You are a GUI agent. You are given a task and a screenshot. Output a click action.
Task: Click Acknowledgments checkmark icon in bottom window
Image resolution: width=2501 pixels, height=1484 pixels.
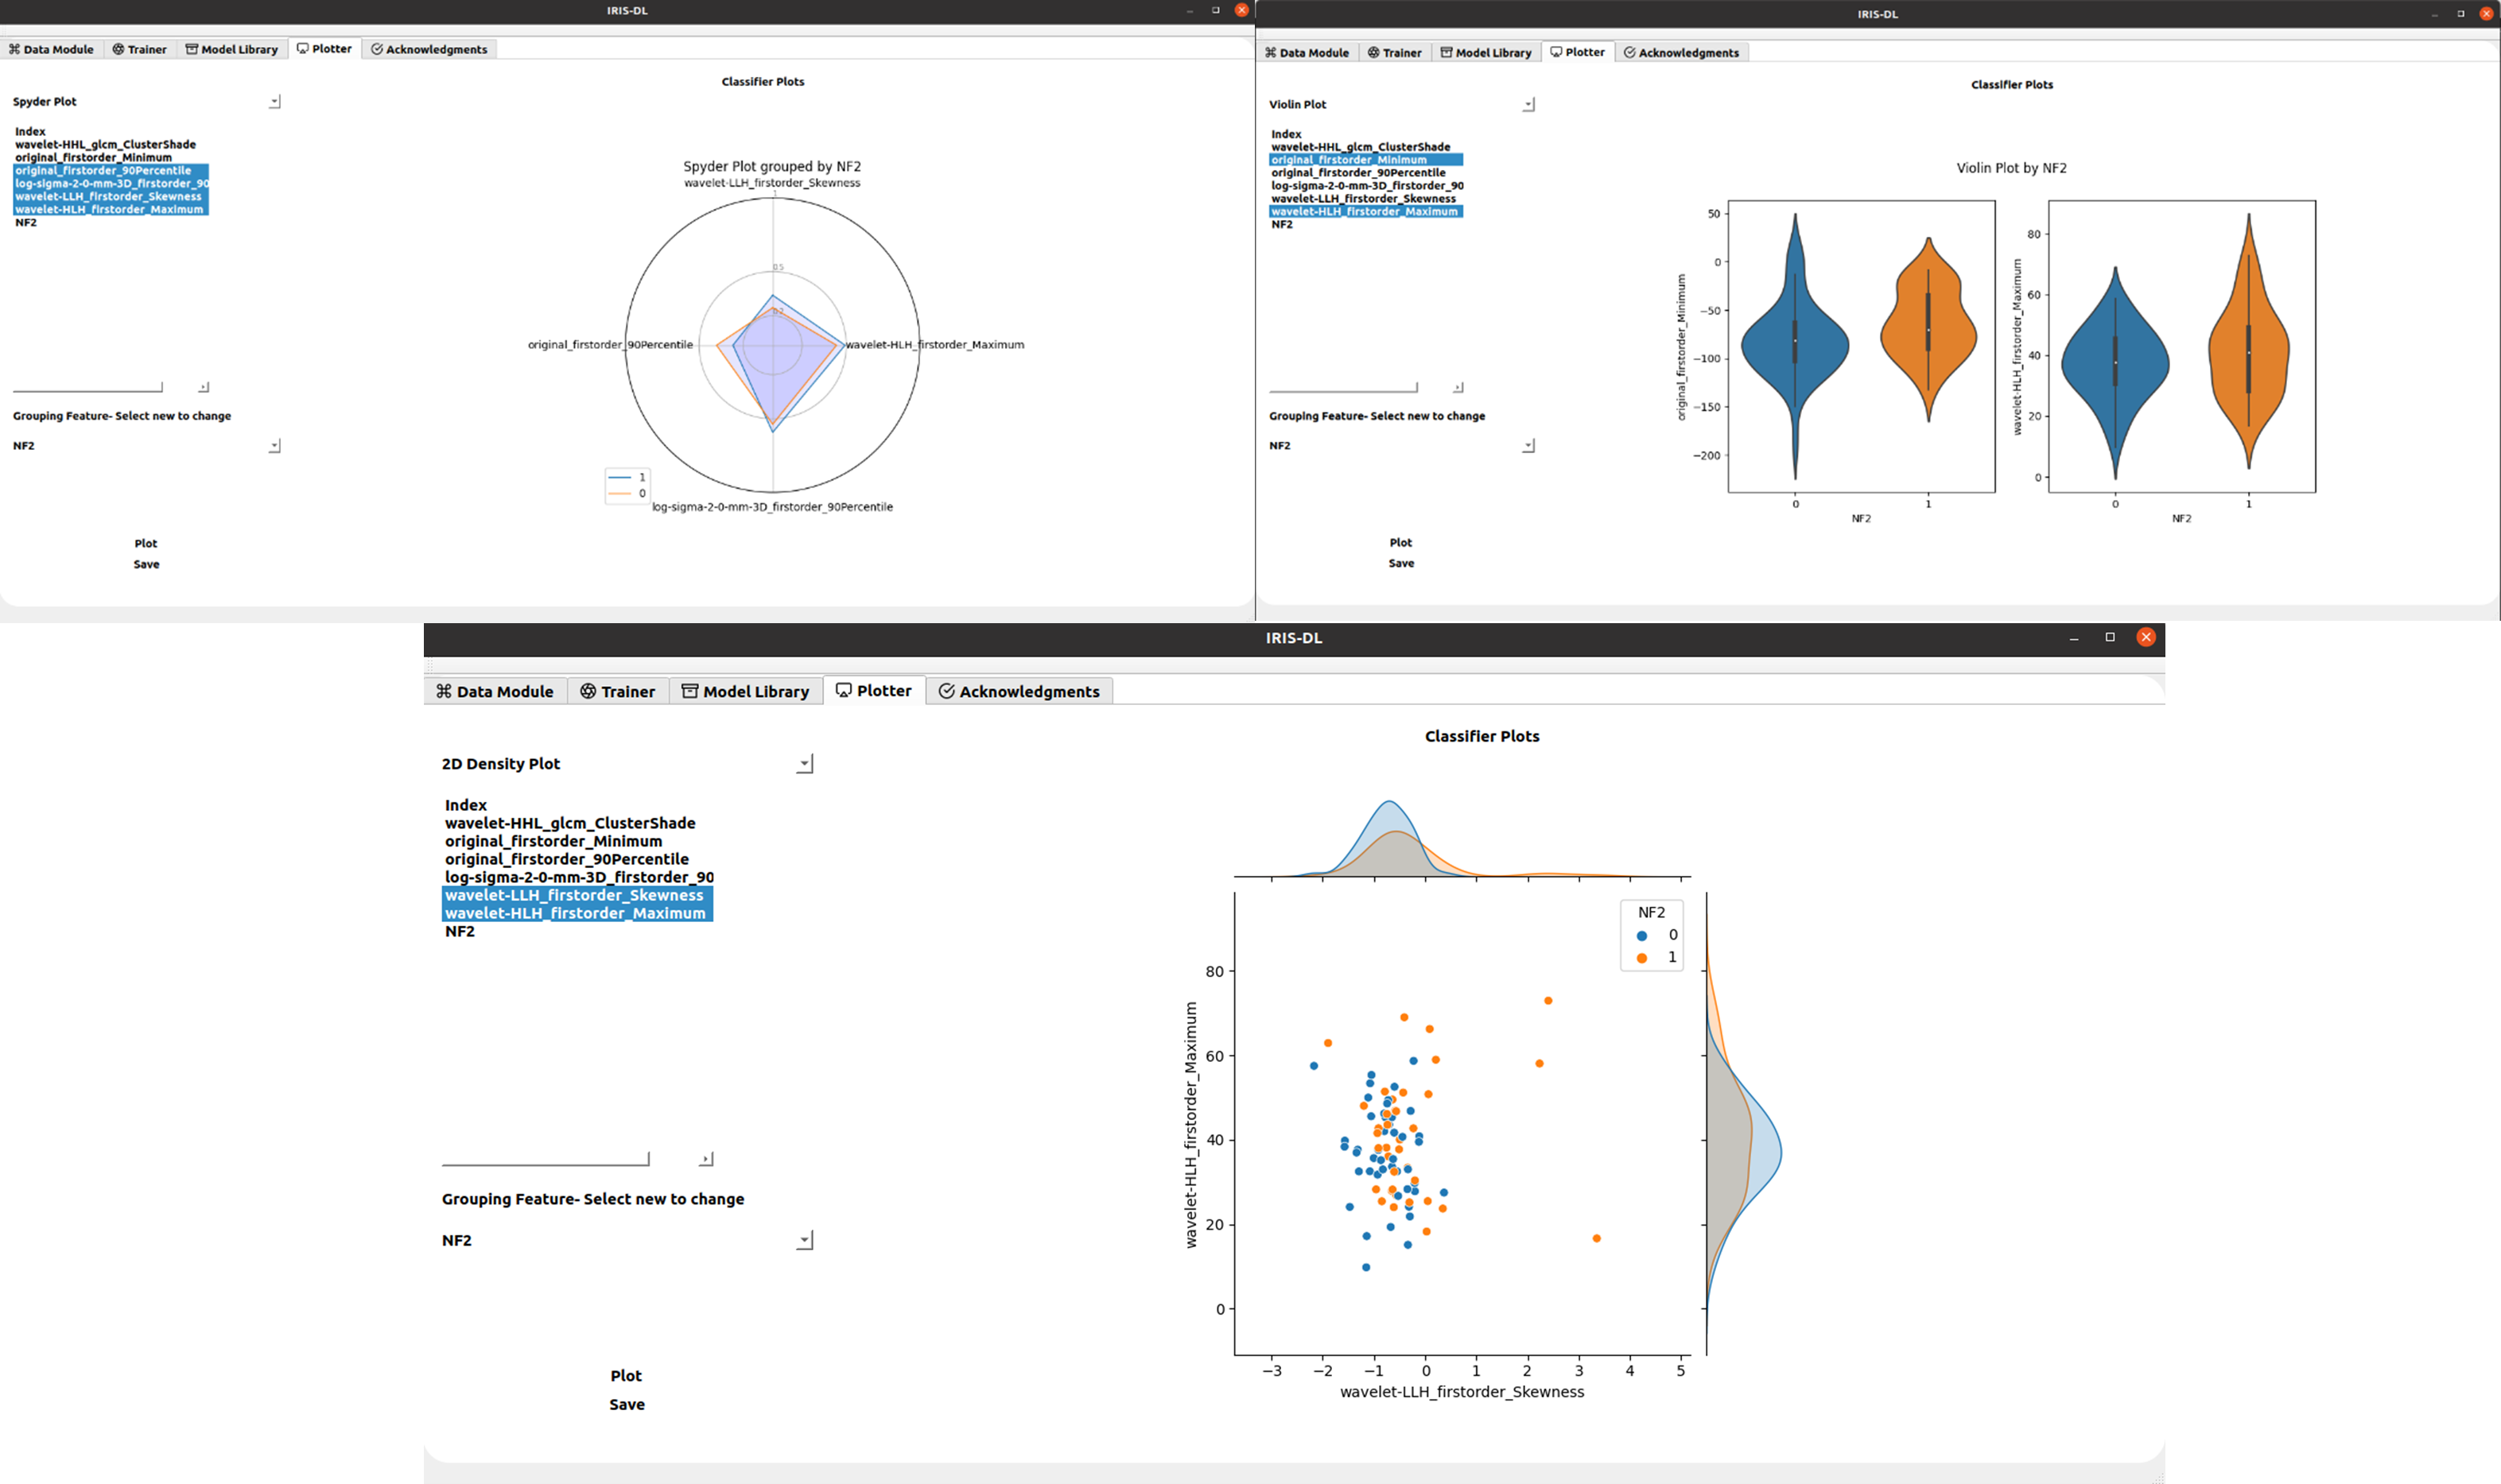(946, 691)
